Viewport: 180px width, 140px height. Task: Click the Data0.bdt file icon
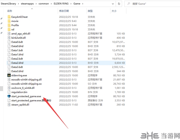[x=9, y=42]
